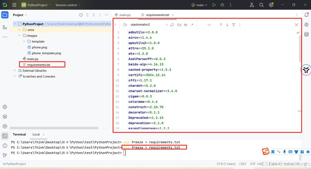Collapse all Project tree nodes
The height and width of the screenshot is (169, 311).
(x=94, y=15)
